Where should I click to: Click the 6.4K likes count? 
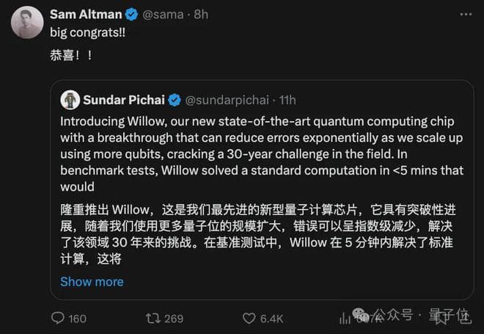pyautogui.click(x=271, y=318)
